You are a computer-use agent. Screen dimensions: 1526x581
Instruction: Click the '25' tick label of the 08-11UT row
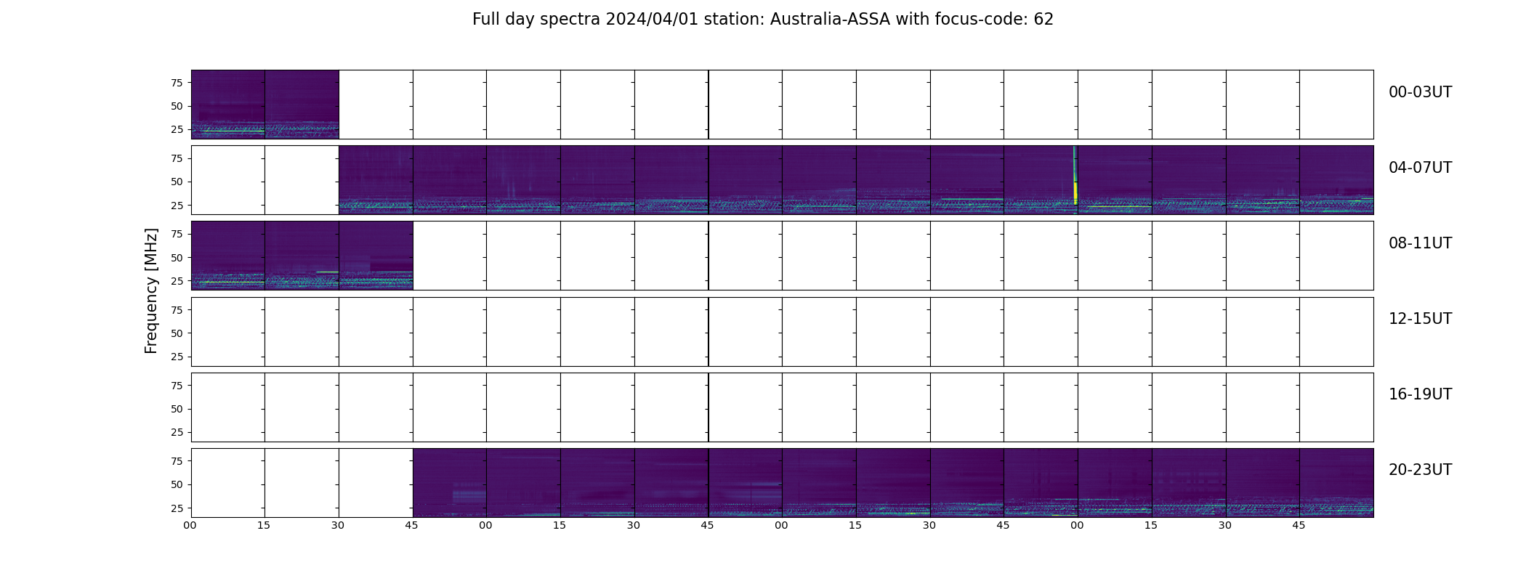(x=177, y=281)
